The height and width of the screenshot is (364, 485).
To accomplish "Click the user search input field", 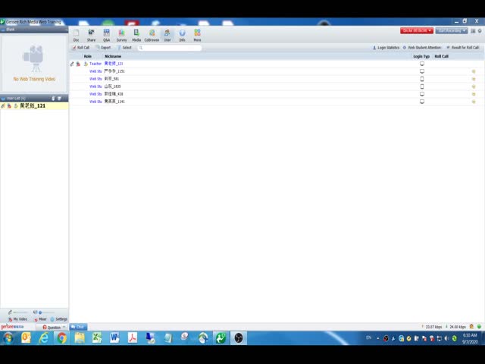I will click(171, 48).
